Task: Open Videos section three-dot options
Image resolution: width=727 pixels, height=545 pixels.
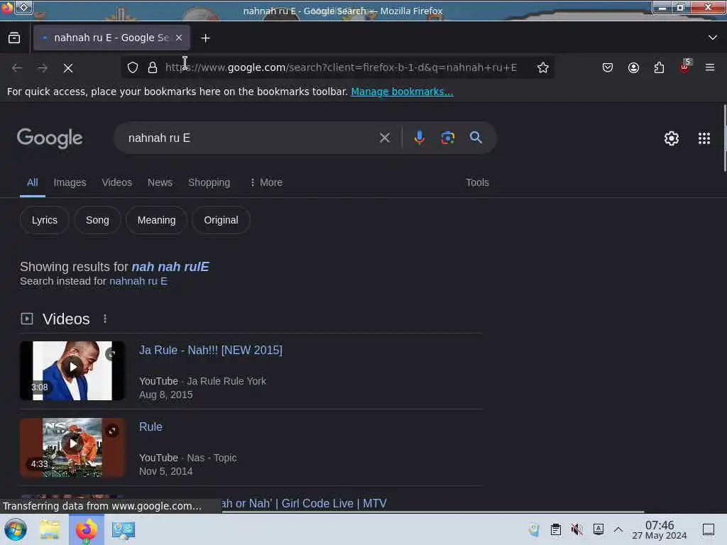Action: click(105, 319)
